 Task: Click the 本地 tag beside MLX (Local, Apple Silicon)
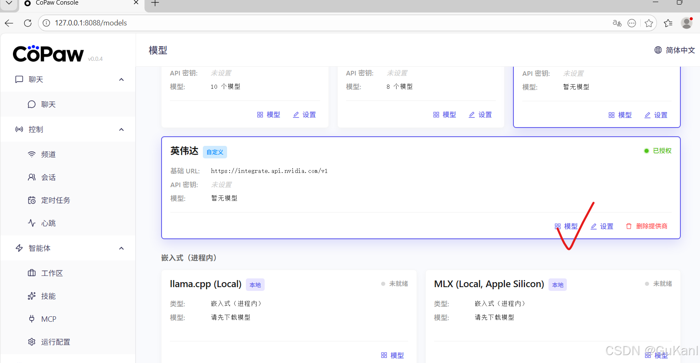click(558, 285)
